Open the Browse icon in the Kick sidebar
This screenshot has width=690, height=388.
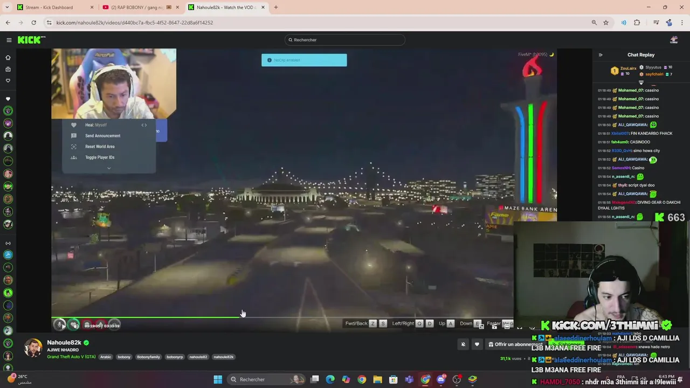coord(8,69)
